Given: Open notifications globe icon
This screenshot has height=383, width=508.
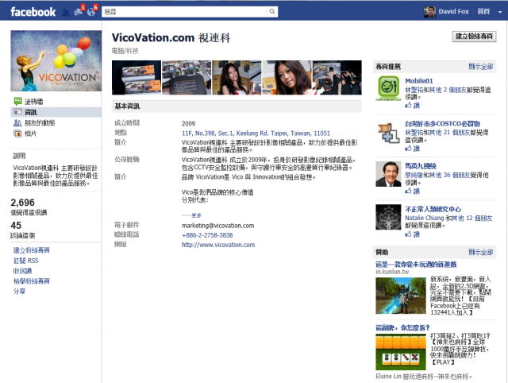Looking at the screenshot, I should (x=92, y=12).
